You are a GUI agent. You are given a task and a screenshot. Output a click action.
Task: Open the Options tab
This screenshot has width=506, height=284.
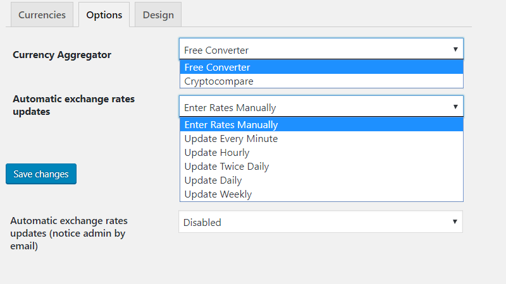click(104, 15)
